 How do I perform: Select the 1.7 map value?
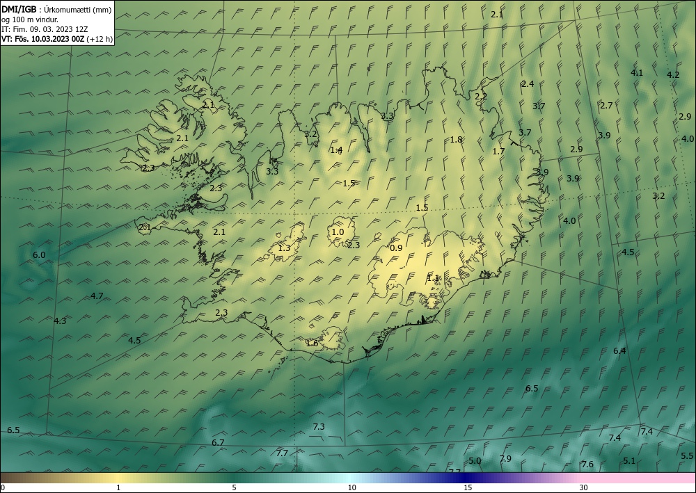498,151
